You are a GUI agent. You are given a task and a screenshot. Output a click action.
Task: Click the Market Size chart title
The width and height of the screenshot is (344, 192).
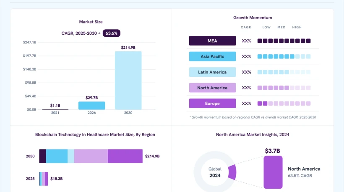[91, 22]
